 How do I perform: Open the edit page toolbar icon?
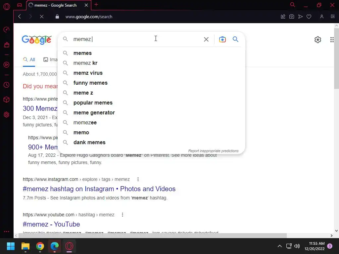[x=283, y=17]
